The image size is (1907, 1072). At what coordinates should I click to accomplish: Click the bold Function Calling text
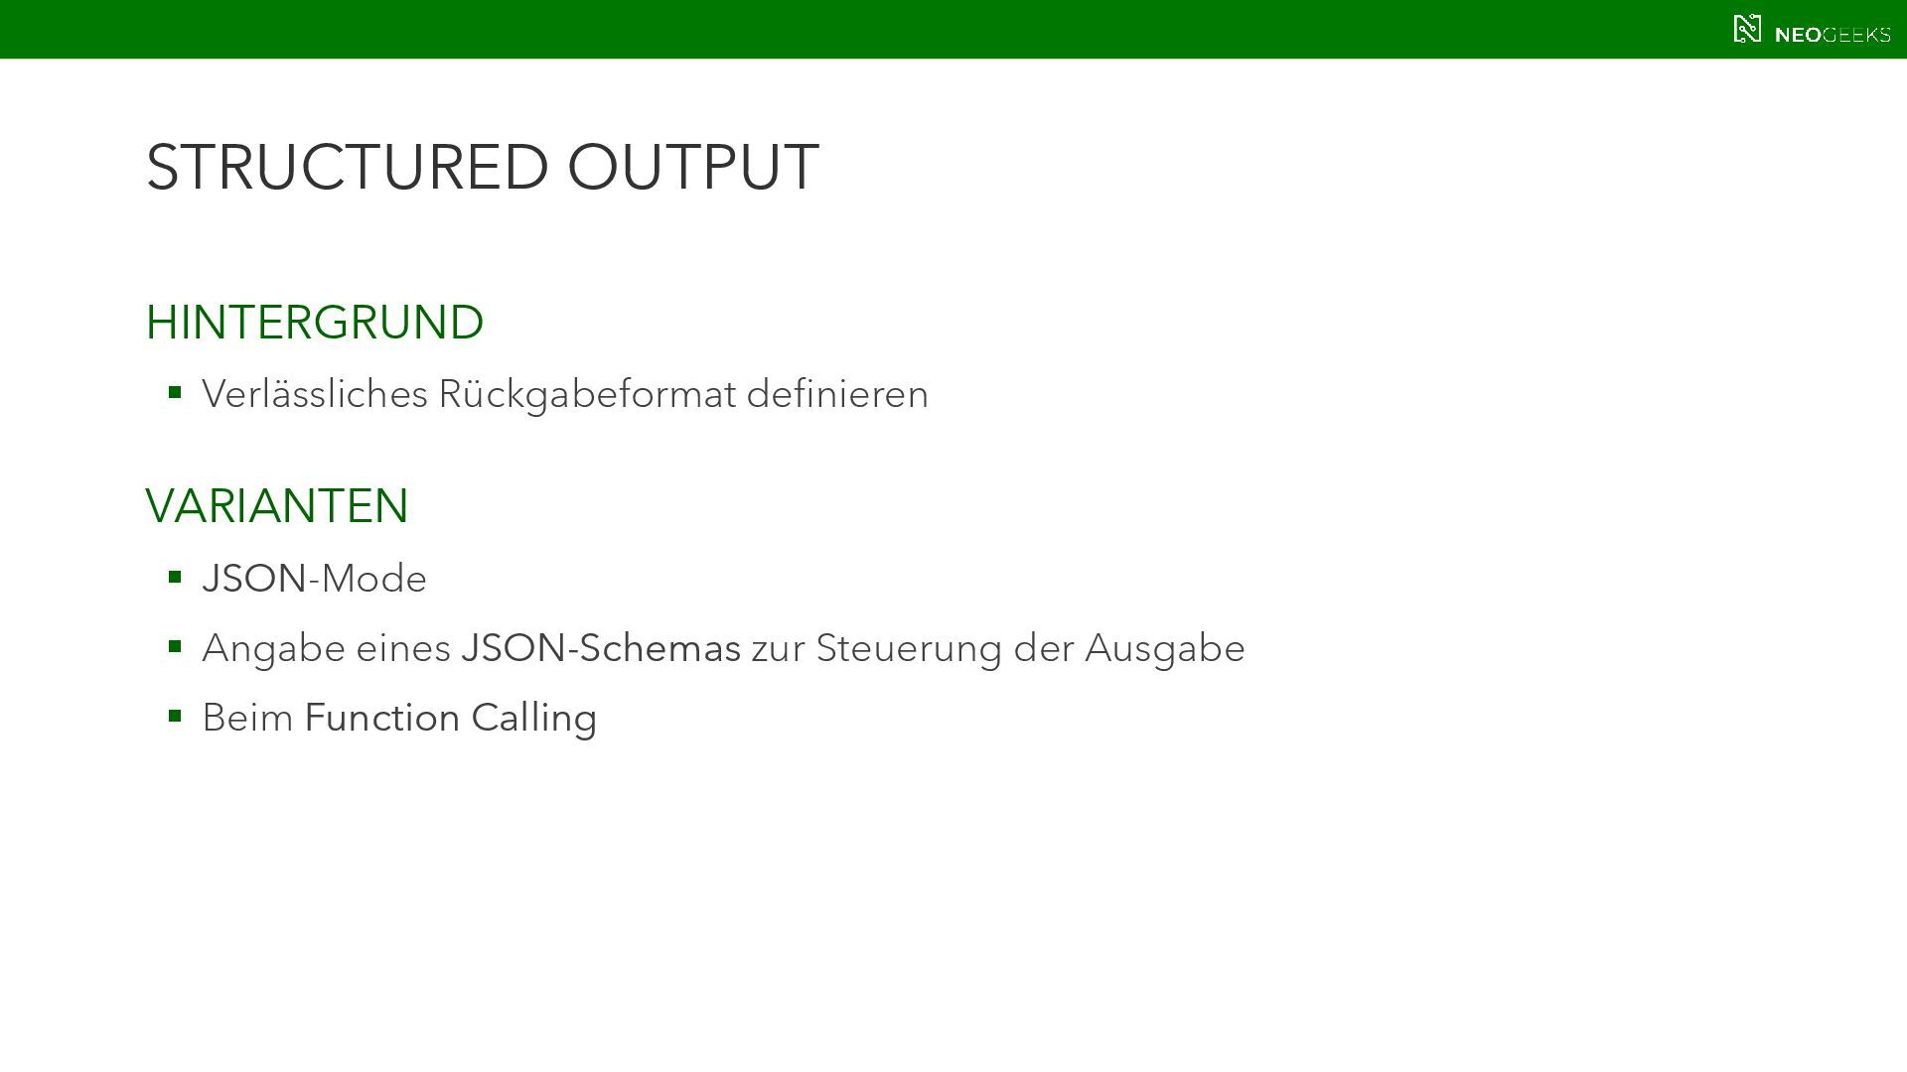coord(450,718)
